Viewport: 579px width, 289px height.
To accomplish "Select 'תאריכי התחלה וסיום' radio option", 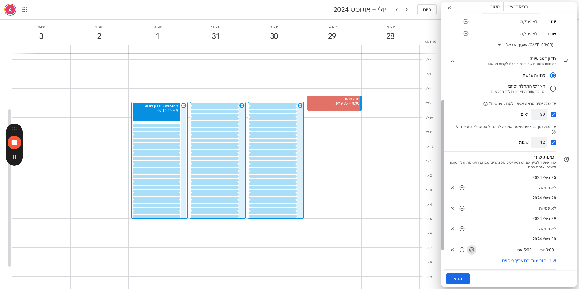I will click(x=553, y=89).
